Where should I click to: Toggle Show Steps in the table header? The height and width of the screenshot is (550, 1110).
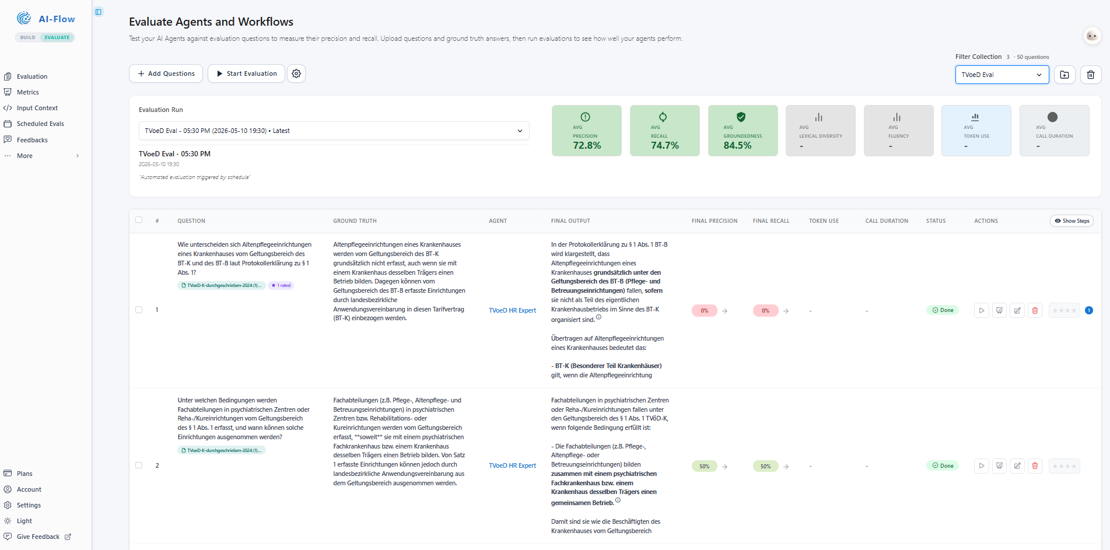(1072, 221)
